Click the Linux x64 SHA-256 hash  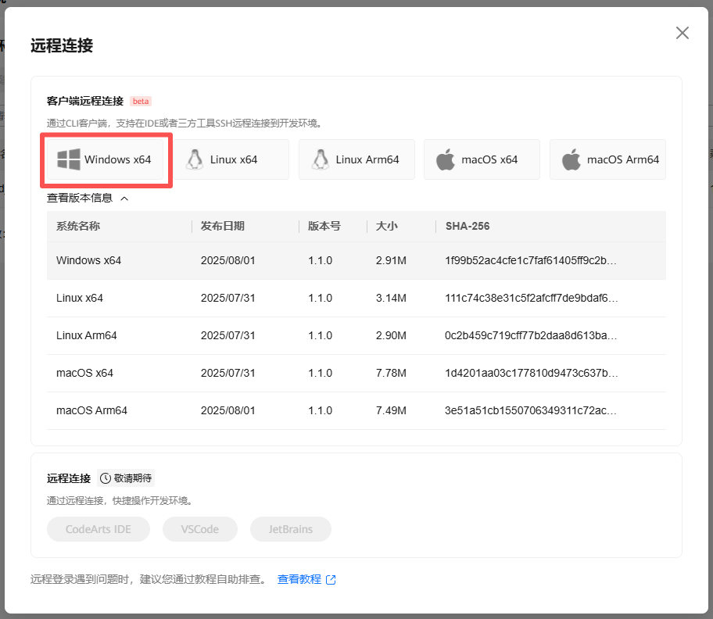[x=531, y=298]
